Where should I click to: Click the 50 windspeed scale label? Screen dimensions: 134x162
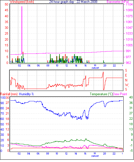tap(6, 4)
